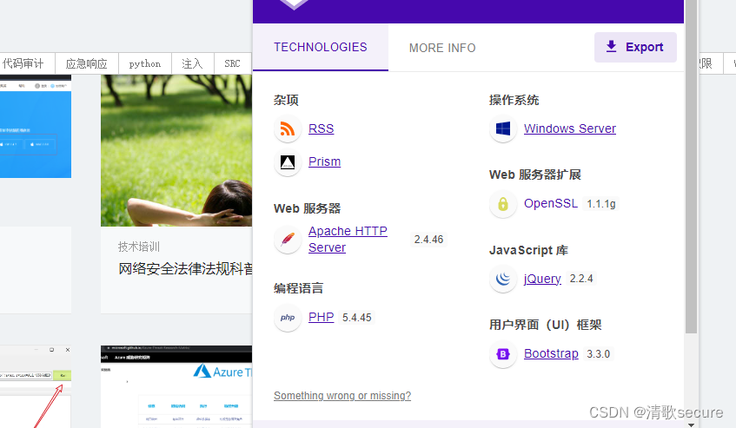736x428 pixels.
Task: Open the Prism link
Action: click(x=324, y=161)
